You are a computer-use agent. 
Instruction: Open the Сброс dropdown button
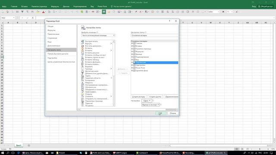(147, 101)
